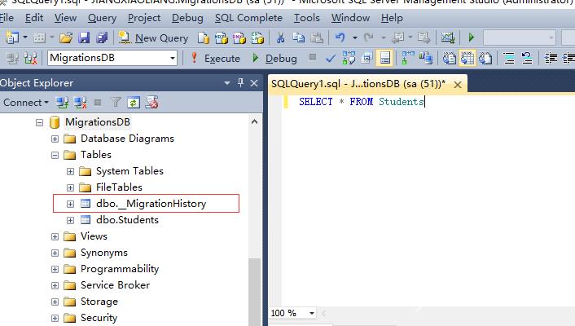The width and height of the screenshot is (575, 326).
Task: Open the Tools menu
Action: (x=306, y=18)
